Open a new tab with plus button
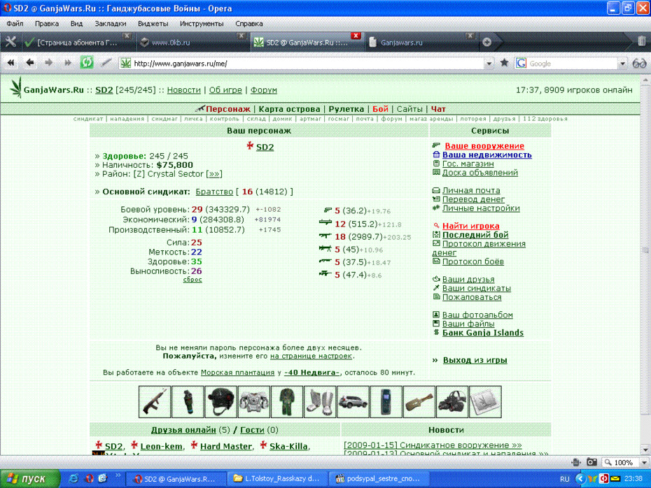 pos(487,42)
